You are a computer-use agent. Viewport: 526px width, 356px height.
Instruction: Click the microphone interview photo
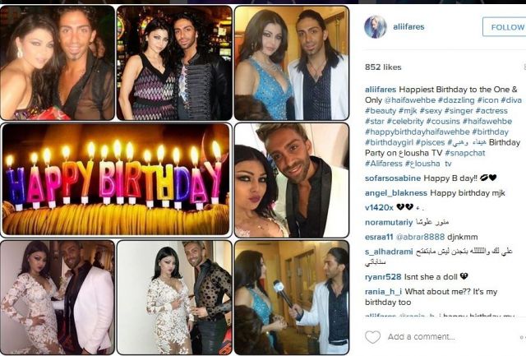292,298
